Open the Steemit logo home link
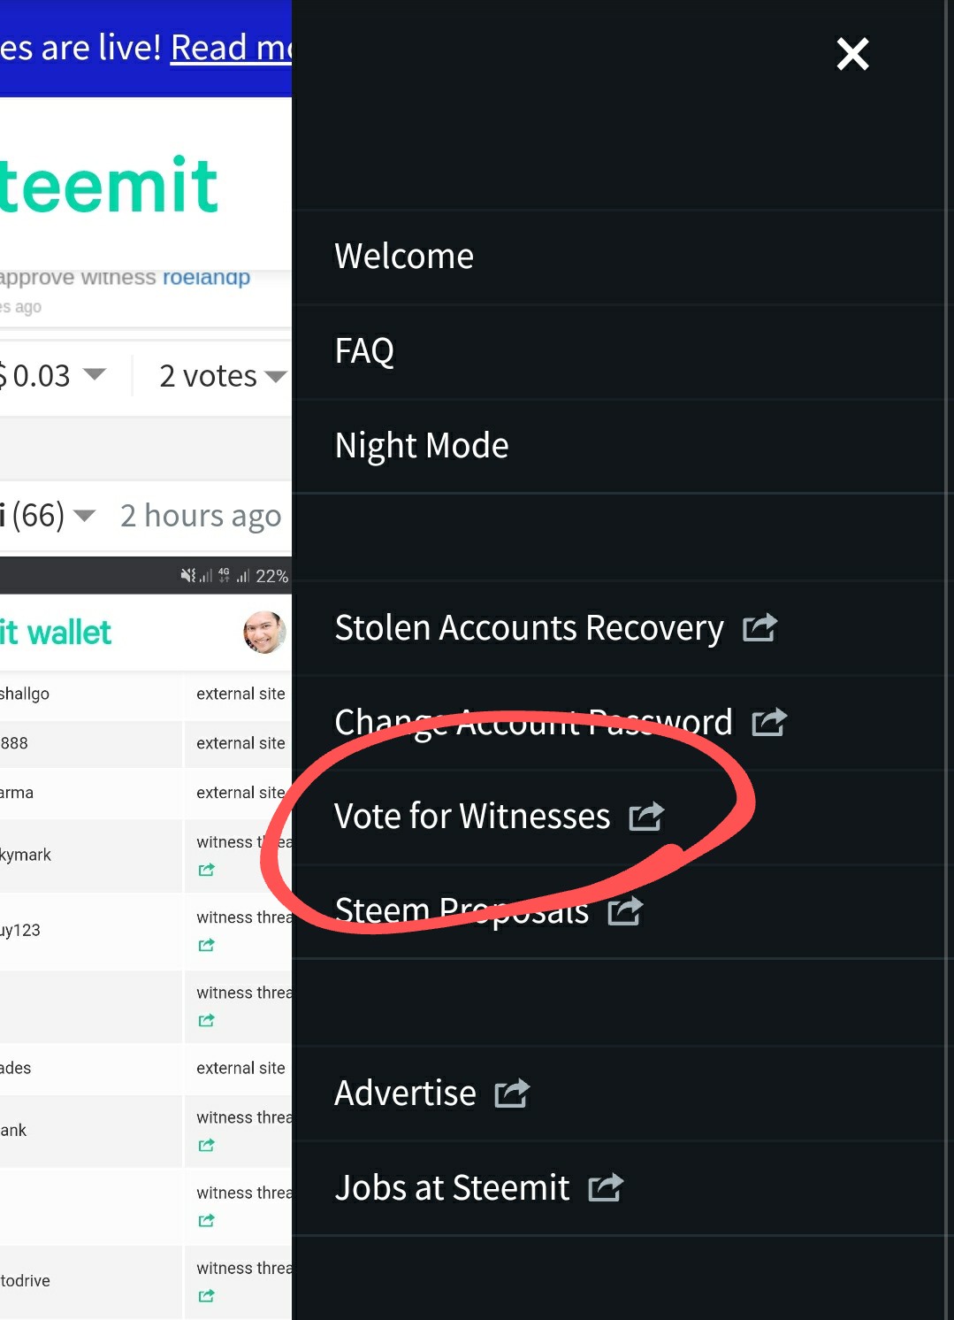The height and width of the screenshot is (1320, 954). coord(109,186)
